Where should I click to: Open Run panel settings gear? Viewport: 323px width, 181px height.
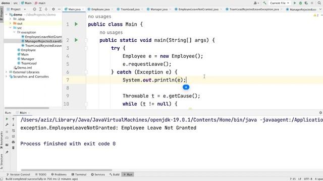320,113
